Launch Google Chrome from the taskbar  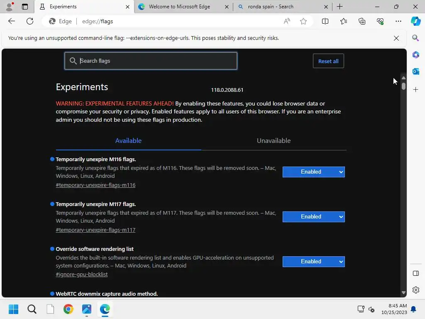pyautogui.click(x=68, y=309)
